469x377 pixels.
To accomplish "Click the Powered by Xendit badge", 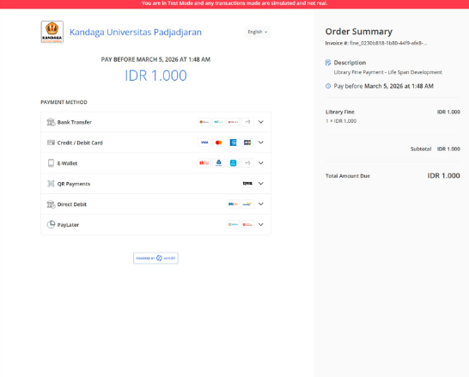I will point(155,258).
